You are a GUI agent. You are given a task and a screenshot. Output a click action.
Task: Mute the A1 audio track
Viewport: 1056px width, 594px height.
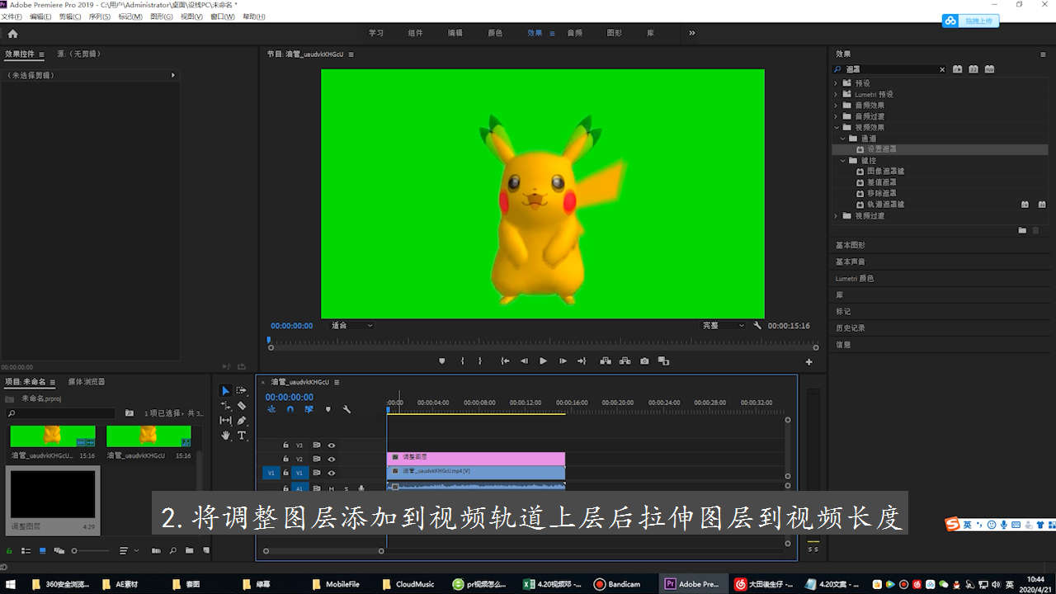tap(331, 488)
